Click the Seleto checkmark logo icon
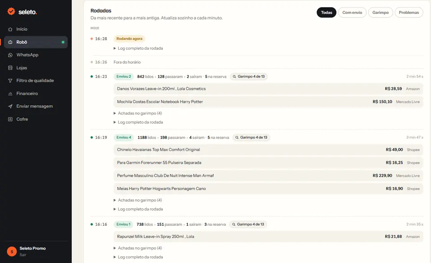Screen dimensions: 431x263 pyautogui.click(x=11, y=11)
